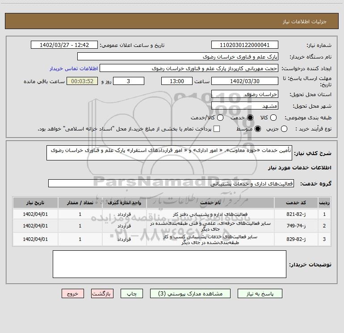Click the تعداد / مقدار column header
Image resolution: width=344 pixels, height=333 pixels.
(x=80, y=202)
